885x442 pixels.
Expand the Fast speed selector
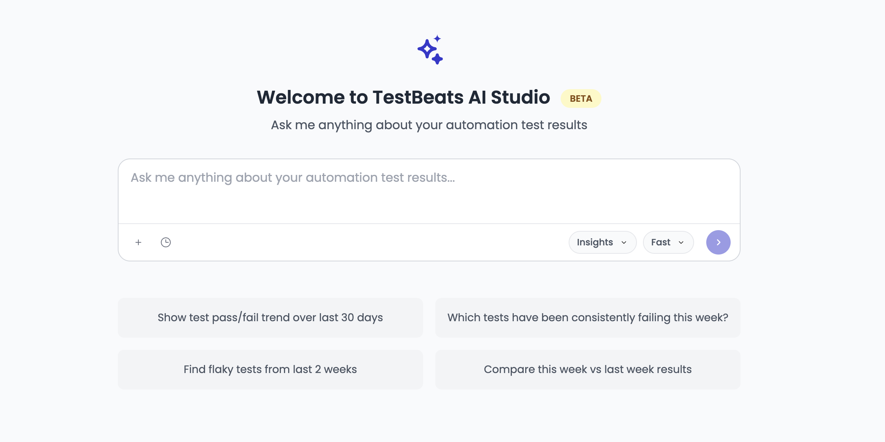pos(668,242)
